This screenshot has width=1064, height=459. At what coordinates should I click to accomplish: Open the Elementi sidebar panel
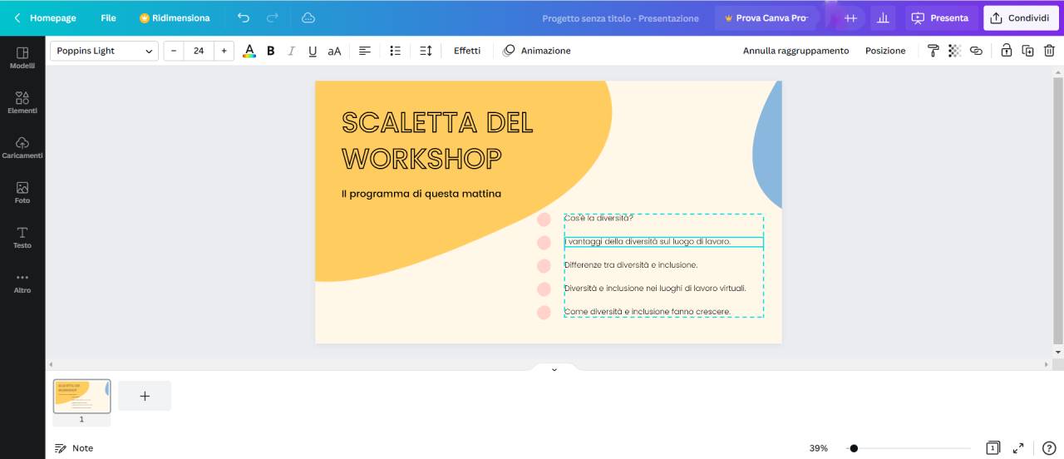click(22, 102)
